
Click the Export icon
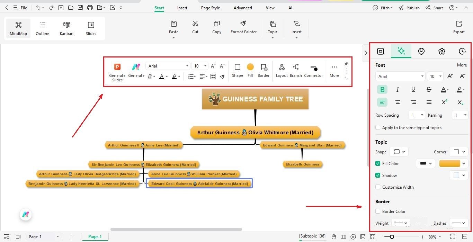click(x=459, y=24)
